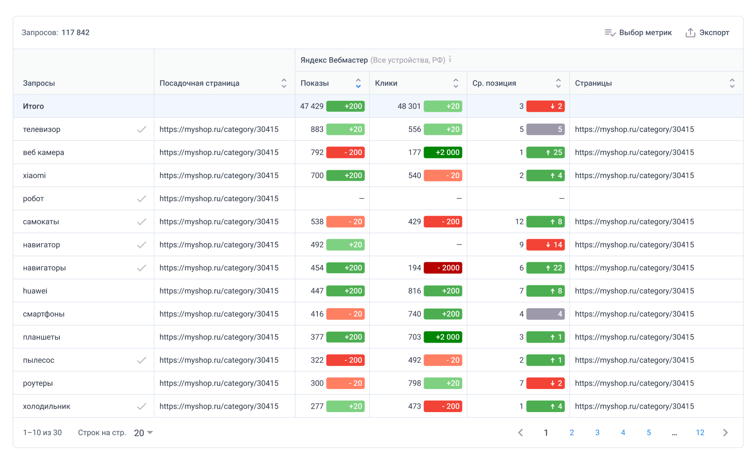Open Страницы link in huawei row
The width and height of the screenshot is (751, 454).
(x=634, y=291)
